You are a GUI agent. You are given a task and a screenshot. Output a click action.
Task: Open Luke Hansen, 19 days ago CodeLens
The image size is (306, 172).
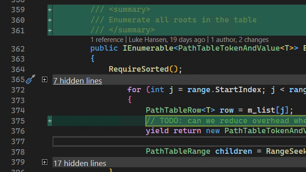pyautogui.click(x=167, y=40)
